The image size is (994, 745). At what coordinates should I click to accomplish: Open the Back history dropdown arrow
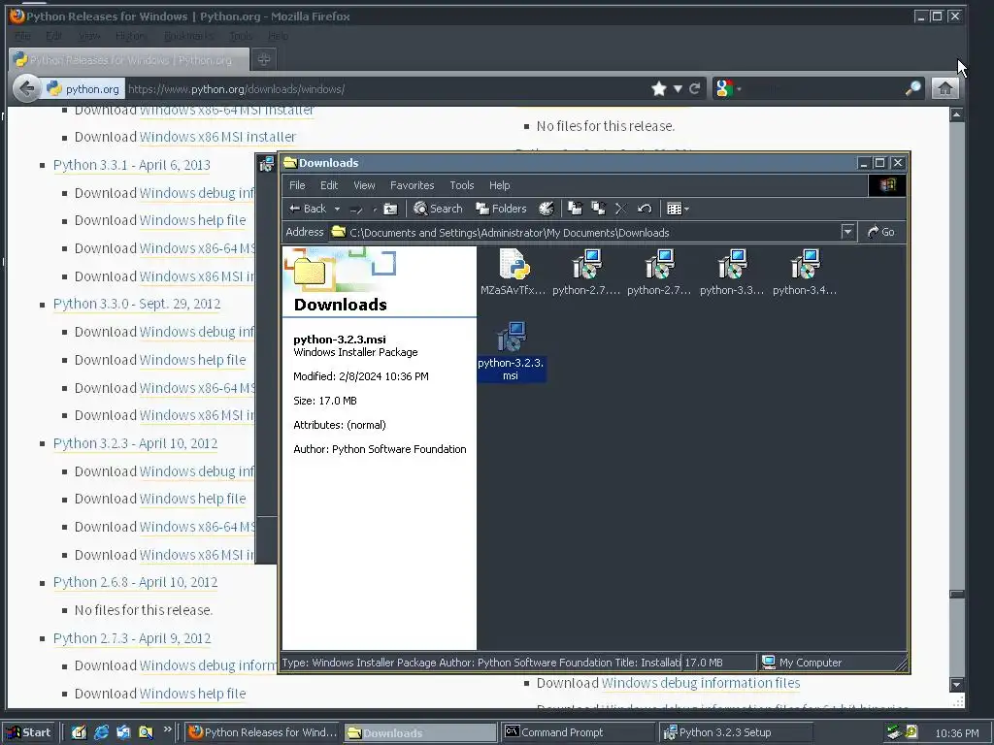tap(337, 209)
